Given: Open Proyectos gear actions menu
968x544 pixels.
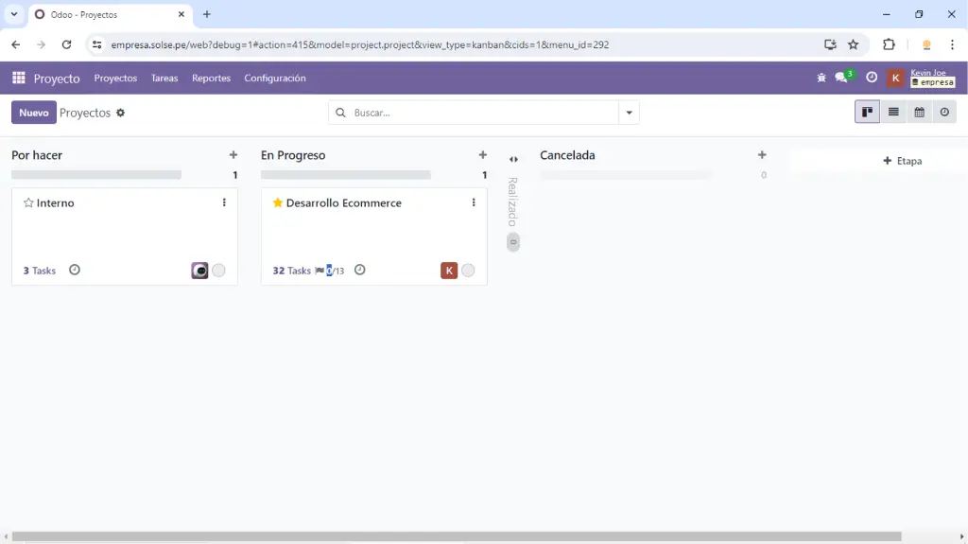Looking at the screenshot, I should 120,114.
